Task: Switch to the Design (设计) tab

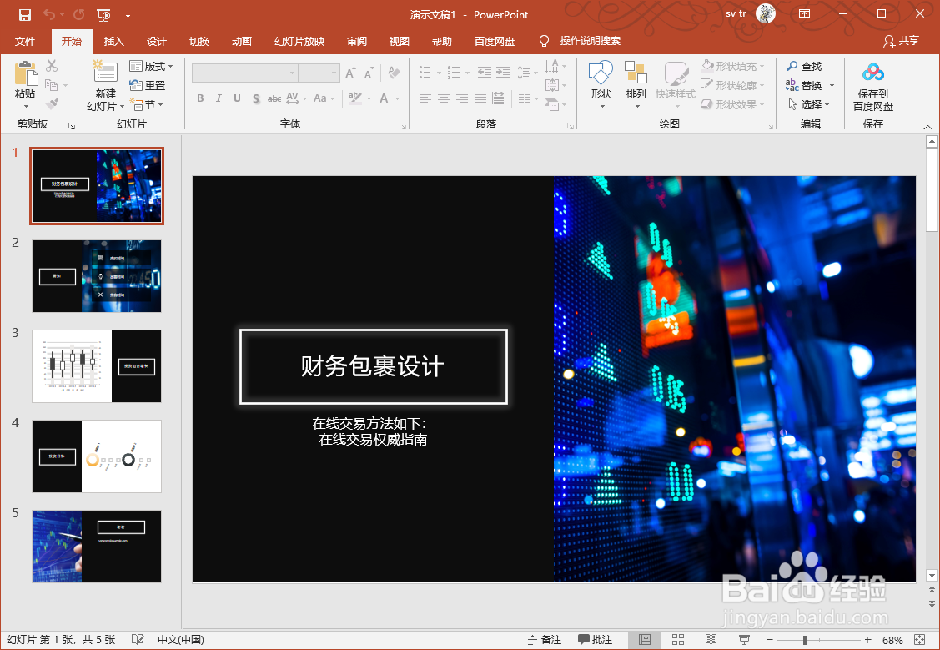Action: click(157, 42)
